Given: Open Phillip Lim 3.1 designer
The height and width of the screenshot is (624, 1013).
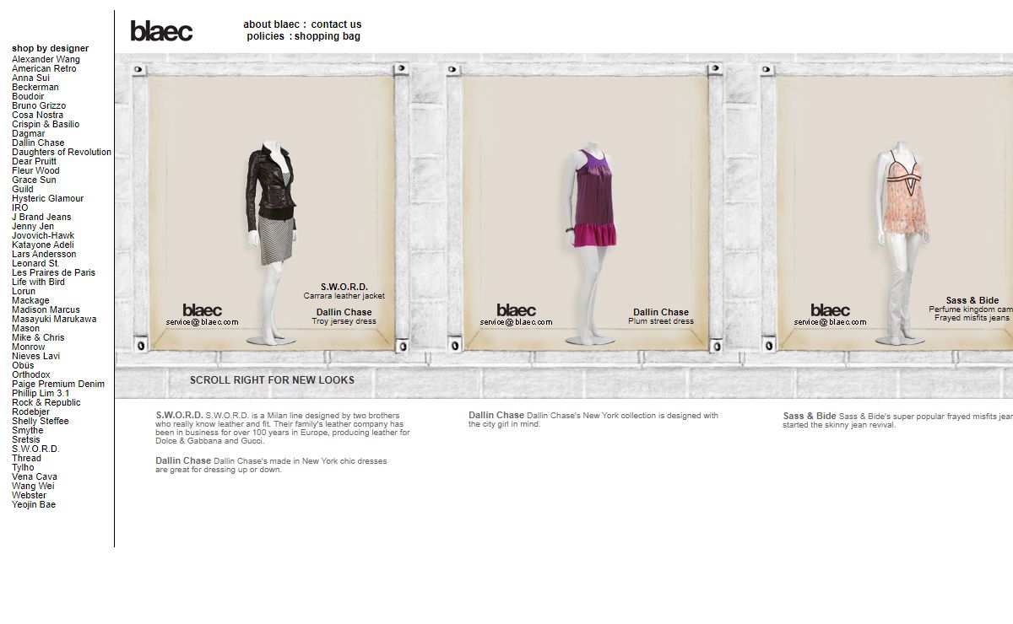Looking at the screenshot, I should (x=41, y=393).
